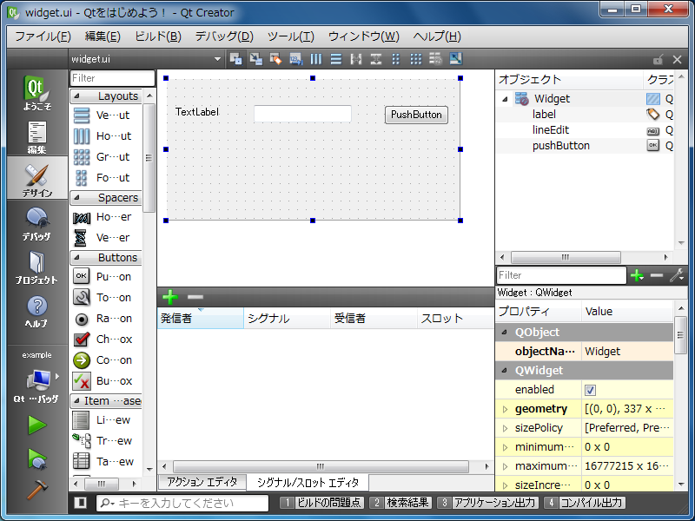
Task: Expand the geometry property row
Action: 505,409
